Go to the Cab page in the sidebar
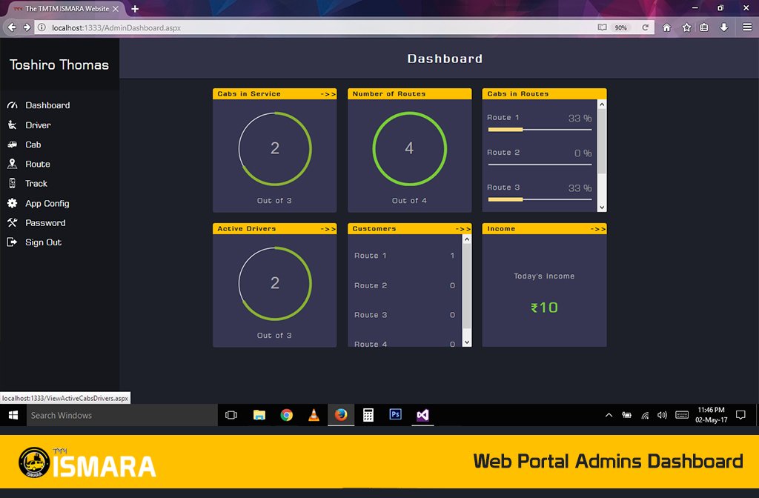Viewport: 759px width, 498px height. click(x=33, y=145)
